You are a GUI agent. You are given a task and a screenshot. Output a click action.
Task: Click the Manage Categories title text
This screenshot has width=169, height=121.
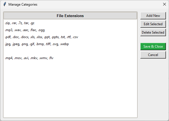[23, 4]
